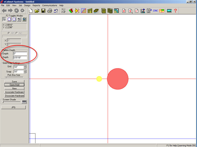Select the arrow pointer mode tool

[4, 19]
